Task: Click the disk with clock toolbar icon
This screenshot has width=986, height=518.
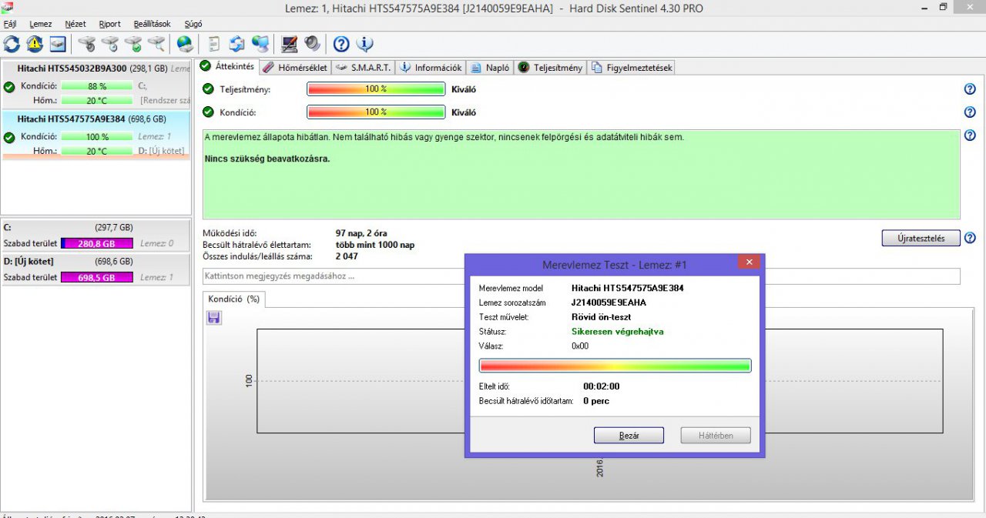Action: (x=110, y=43)
